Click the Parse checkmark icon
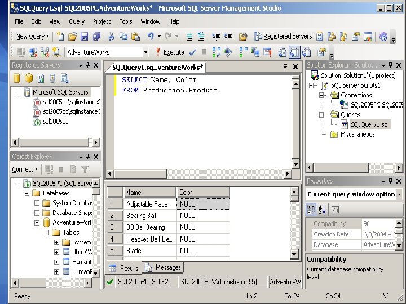The width and height of the screenshot is (406, 304). 192,52
